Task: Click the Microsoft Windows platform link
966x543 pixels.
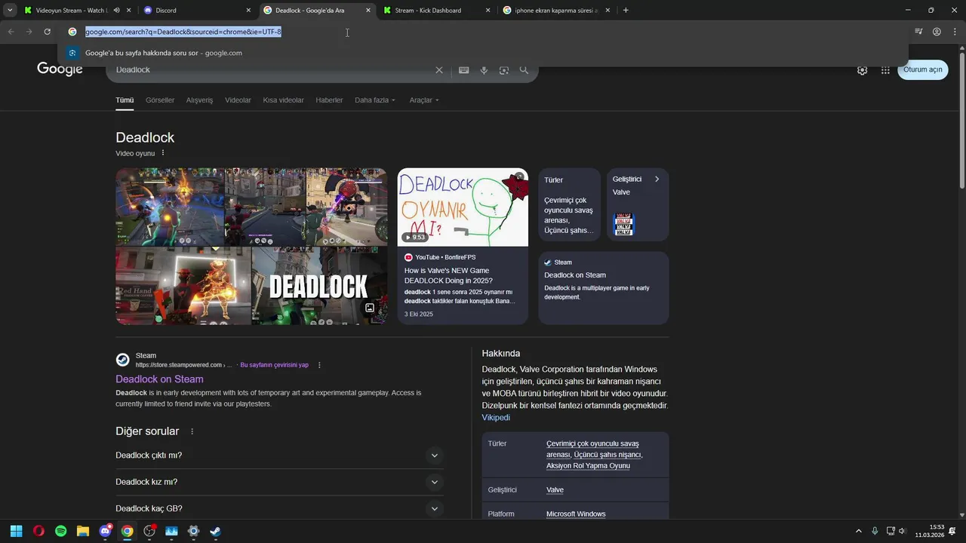Action: (x=576, y=514)
